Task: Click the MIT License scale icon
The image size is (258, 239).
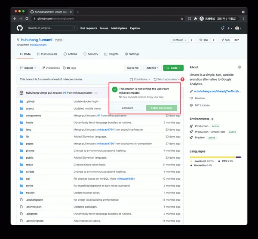Action: [x=191, y=105]
